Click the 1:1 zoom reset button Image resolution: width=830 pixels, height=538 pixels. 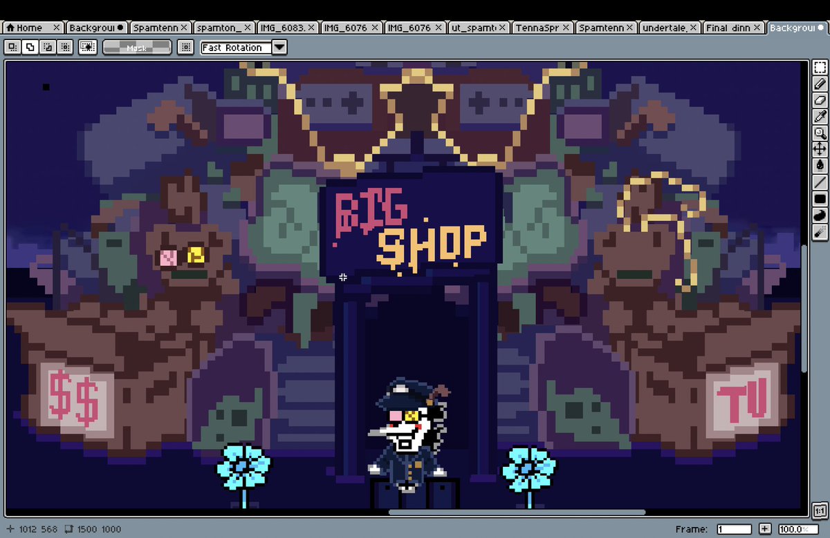coord(820,511)
